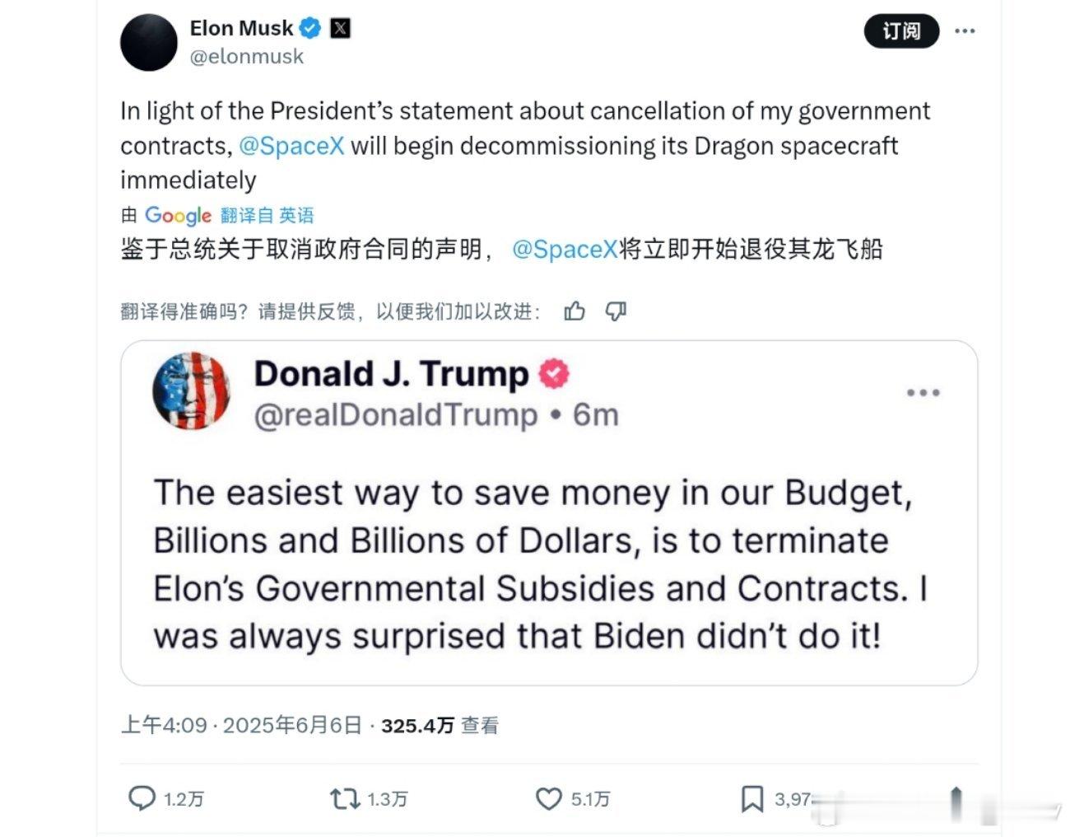Open the post's three-dot more menu
Image resolution: width=1070 pixels, height=837 pixels.
click(965, 31)
